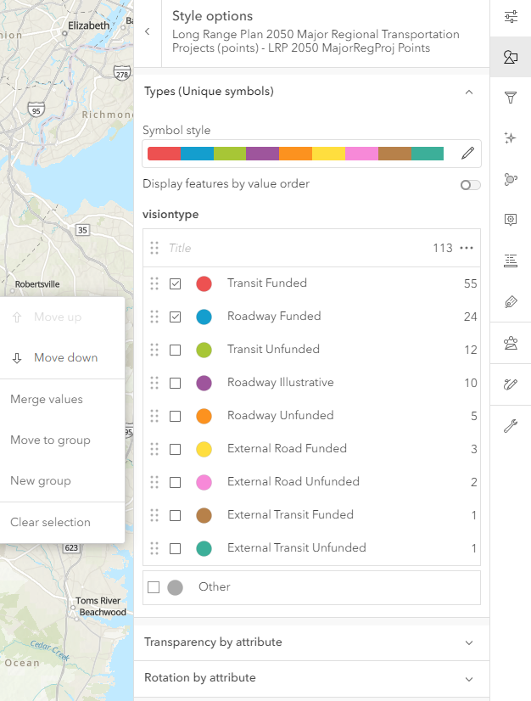This screenshot has width=531, height=701.
Task: Go back using the left chevron arrow
Action: [x=147, y=31]
